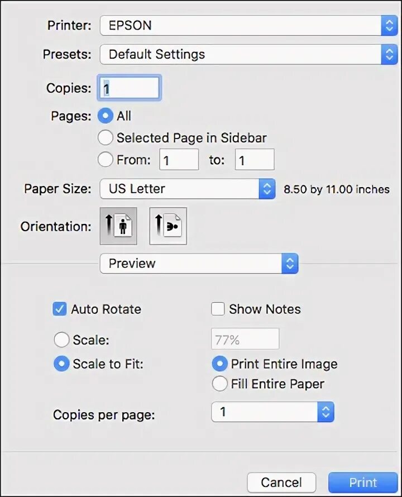Select landscape orientation icon
402x497 pixels.
(168, 226)
